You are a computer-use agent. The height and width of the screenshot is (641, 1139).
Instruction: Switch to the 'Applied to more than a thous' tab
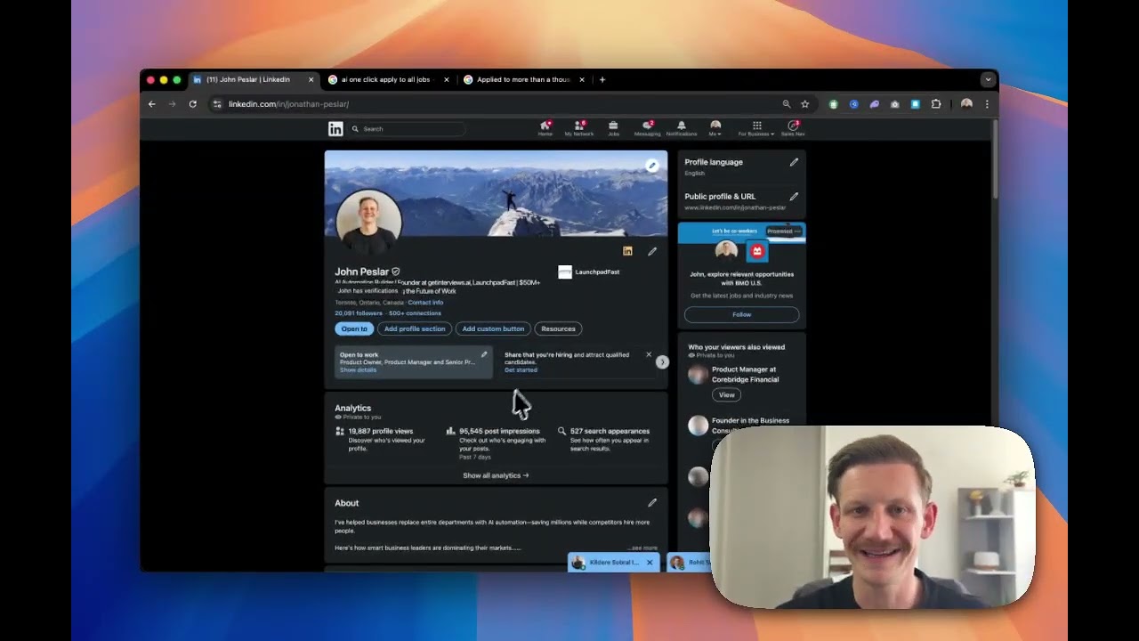tap(523, 79)
